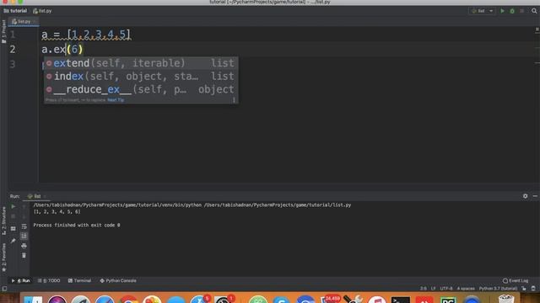
Task: Choose extend(self, iterable) completion
Action: point(141,63)
